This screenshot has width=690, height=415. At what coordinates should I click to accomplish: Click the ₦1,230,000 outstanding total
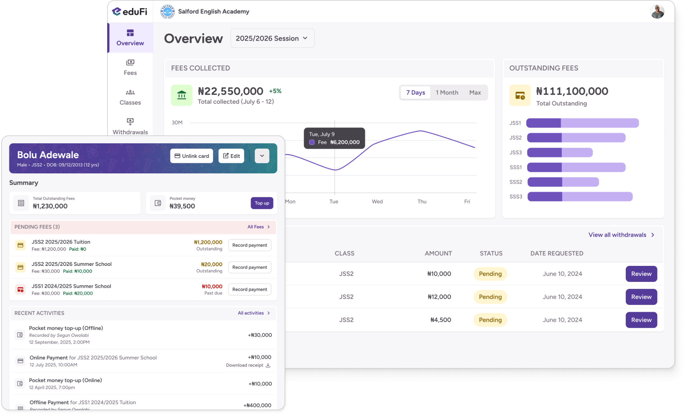pyautogui.click(x=50, y=206)
